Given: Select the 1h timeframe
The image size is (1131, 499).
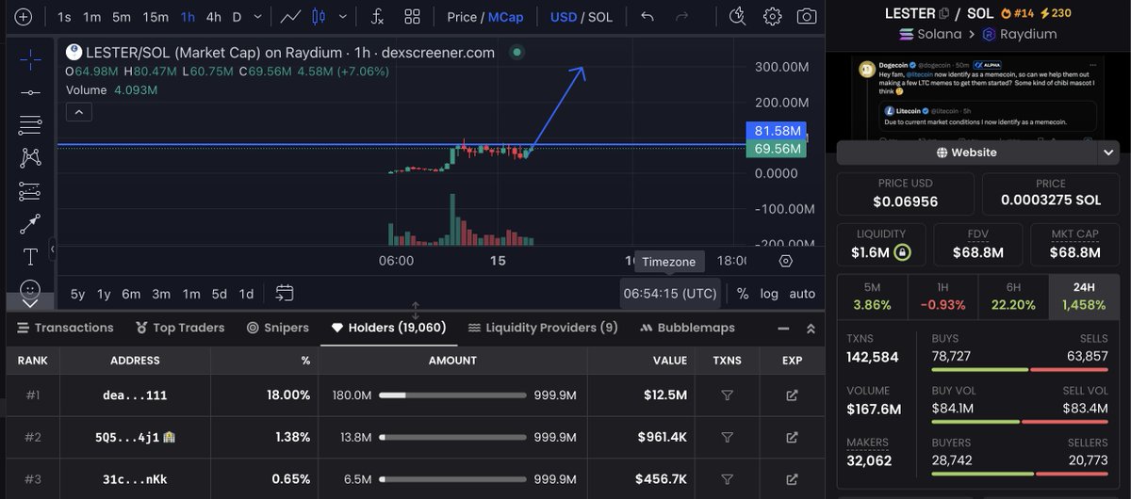Looking at the screenshot, I should (188, 17).
